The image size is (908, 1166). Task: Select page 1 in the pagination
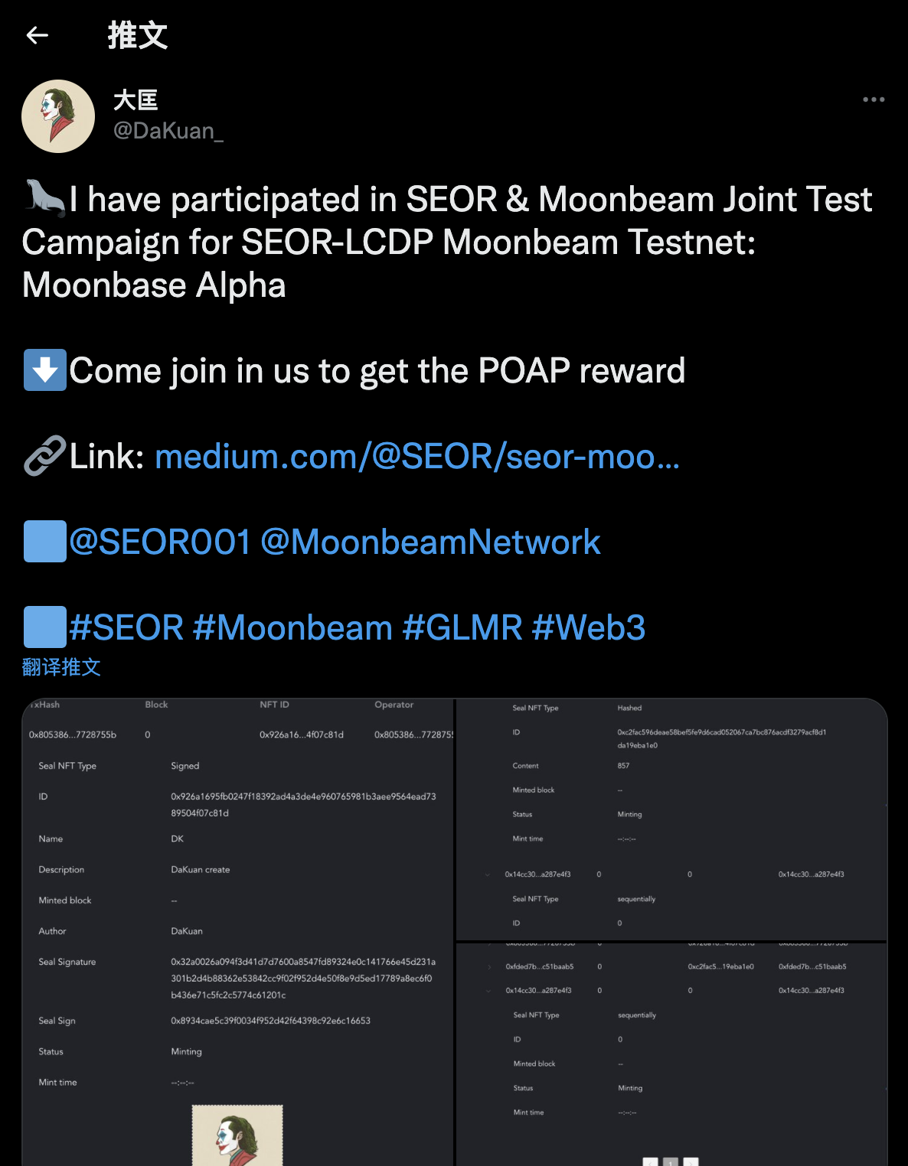pyautogui.click(x=671, y=1162)
